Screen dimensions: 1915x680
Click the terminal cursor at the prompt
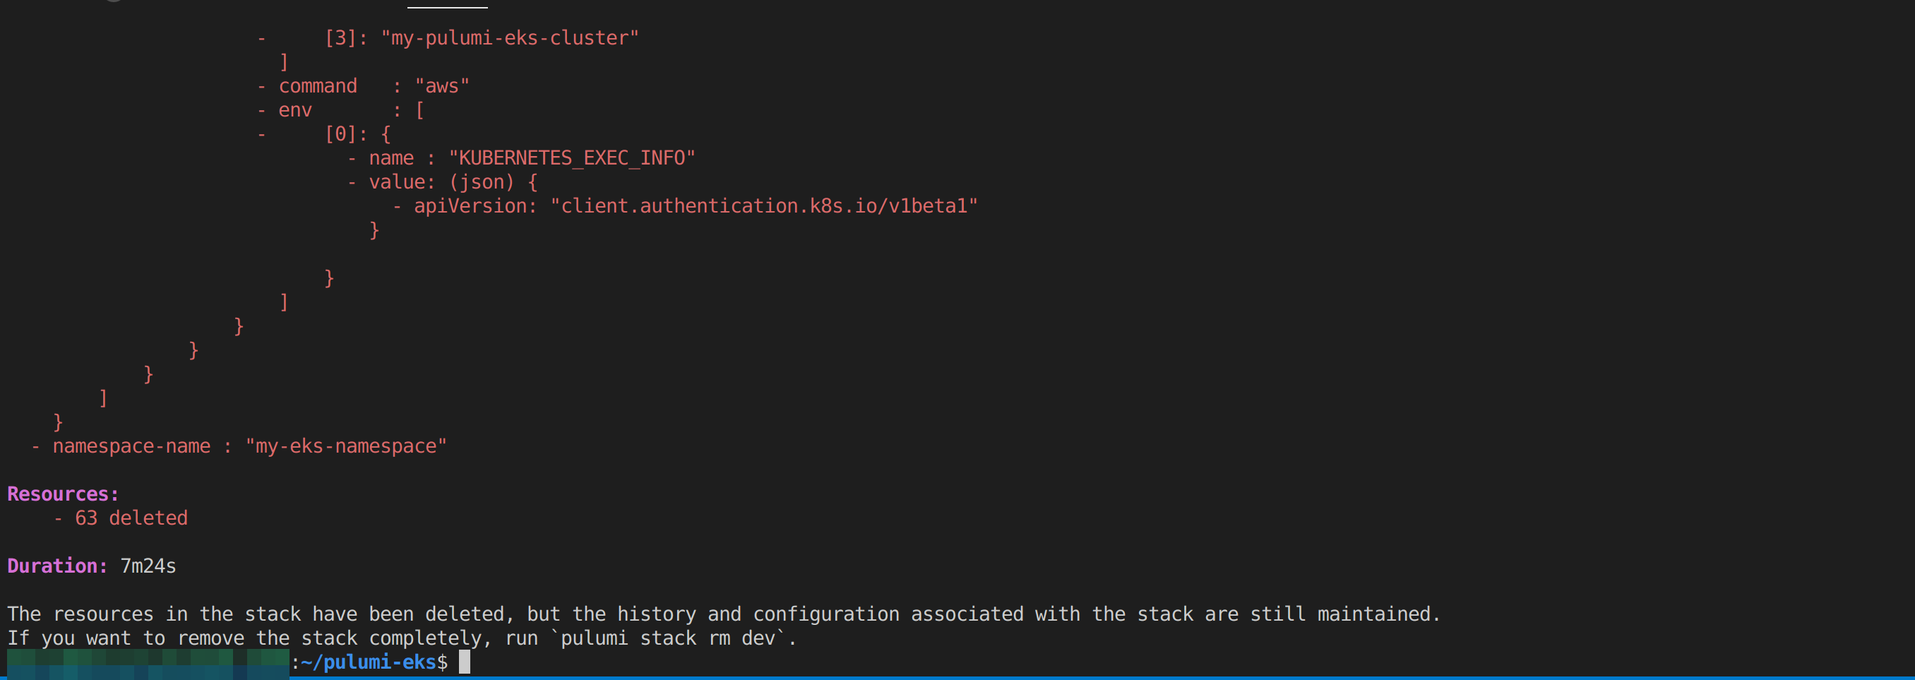pos(464,662)
